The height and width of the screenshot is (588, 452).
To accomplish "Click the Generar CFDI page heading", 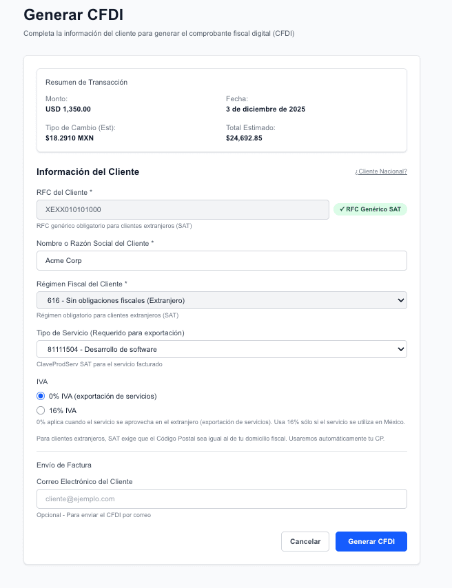I will click(73, 14).
